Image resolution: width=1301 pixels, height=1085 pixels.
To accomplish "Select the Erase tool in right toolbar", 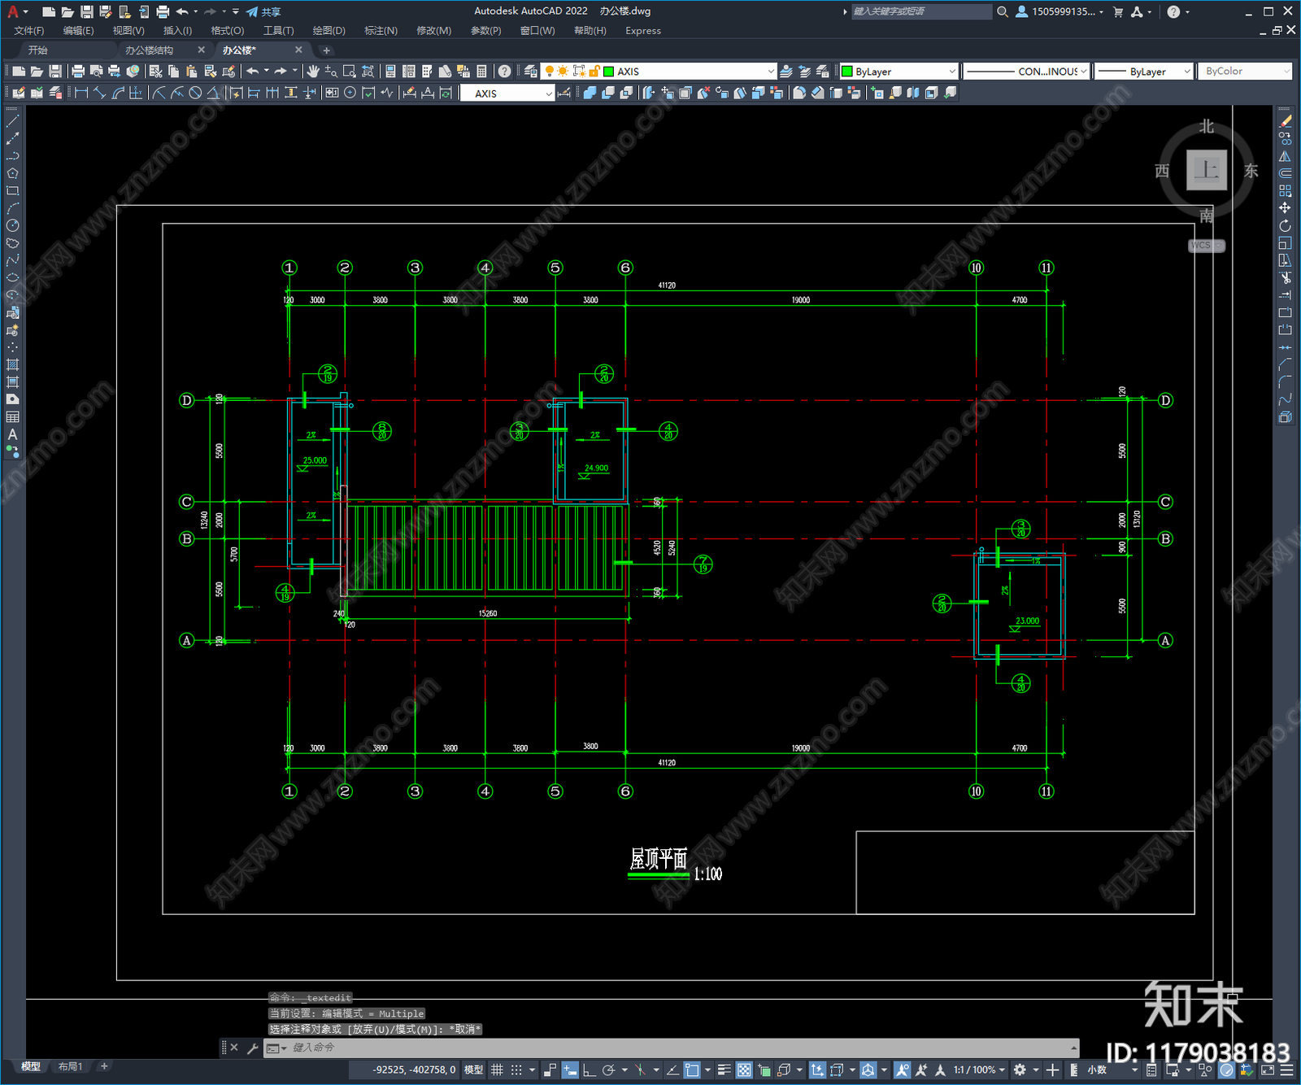I will [x=1285, y=121].
